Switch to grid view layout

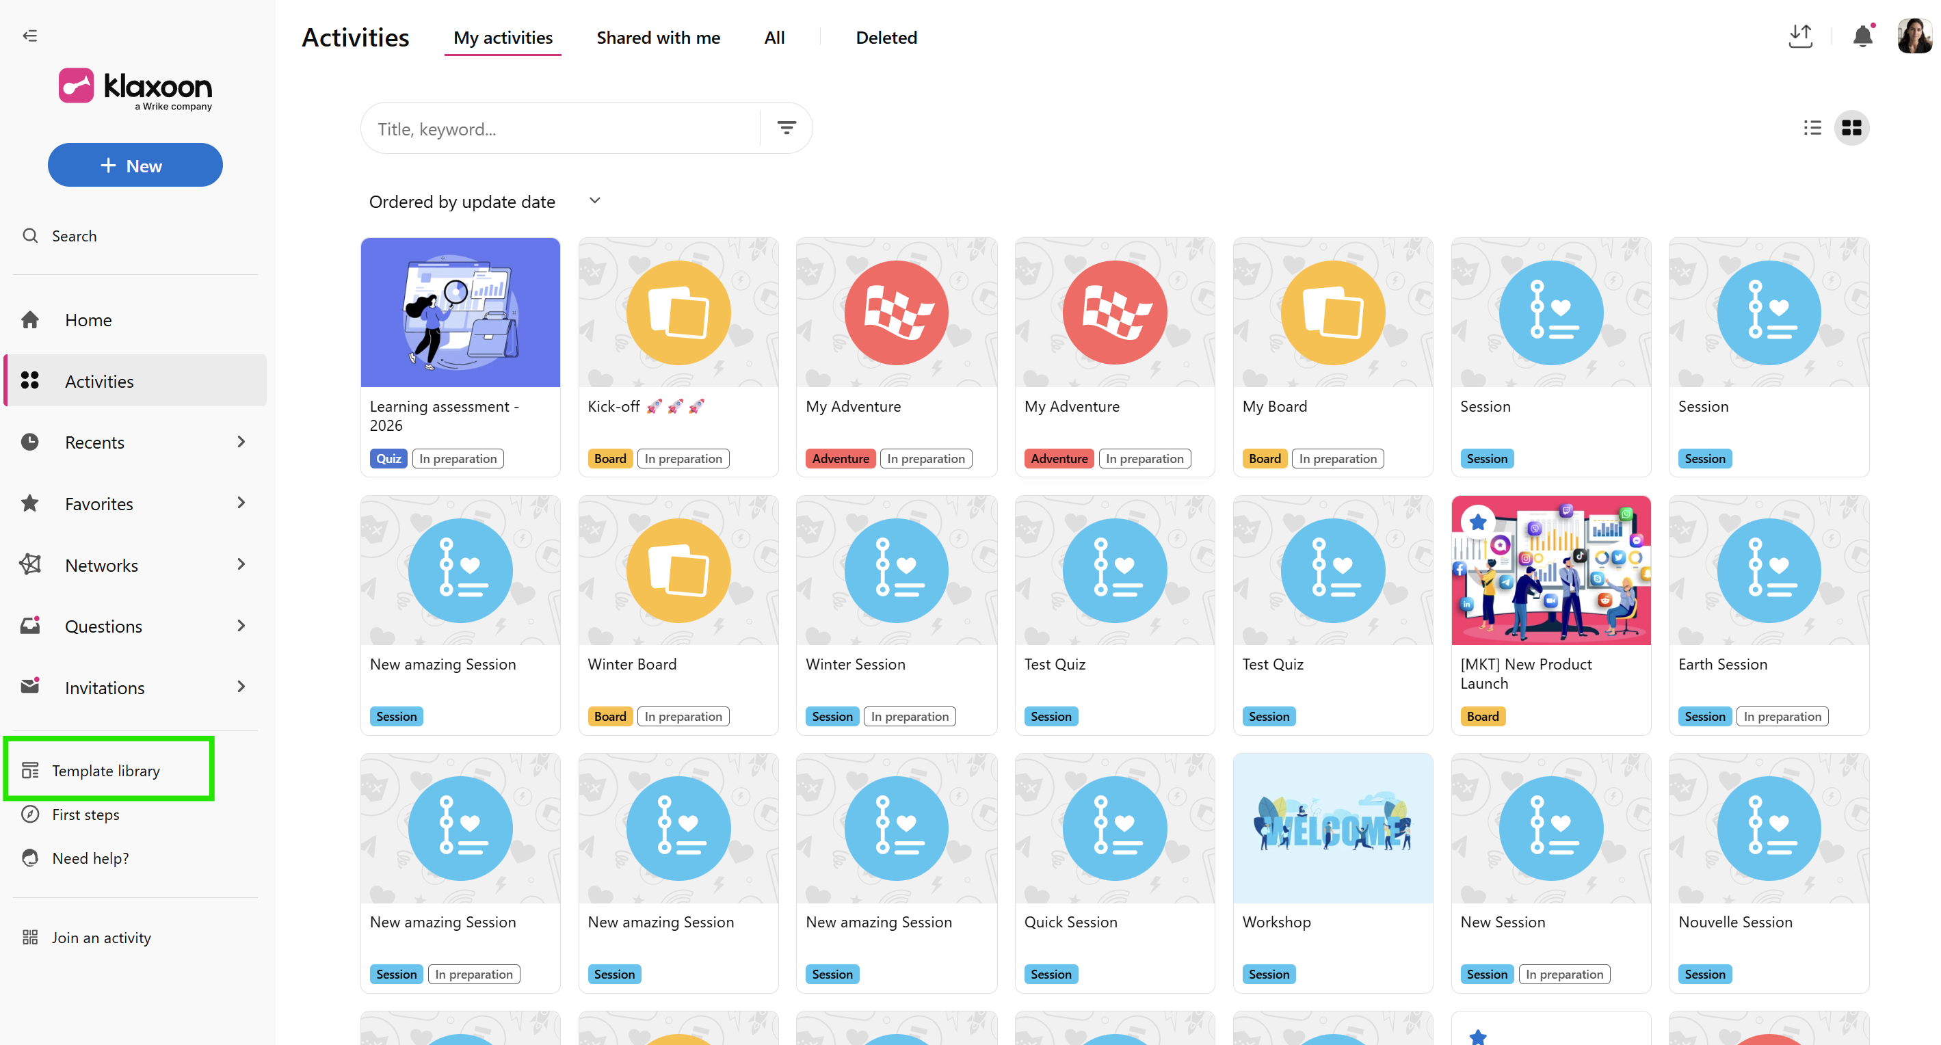pos(1851,128)
